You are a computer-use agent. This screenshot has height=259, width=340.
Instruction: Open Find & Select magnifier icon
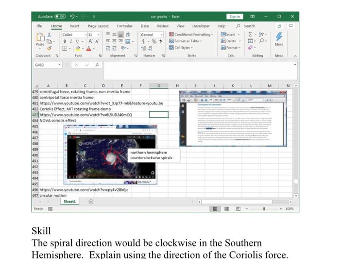click(262, 41)
